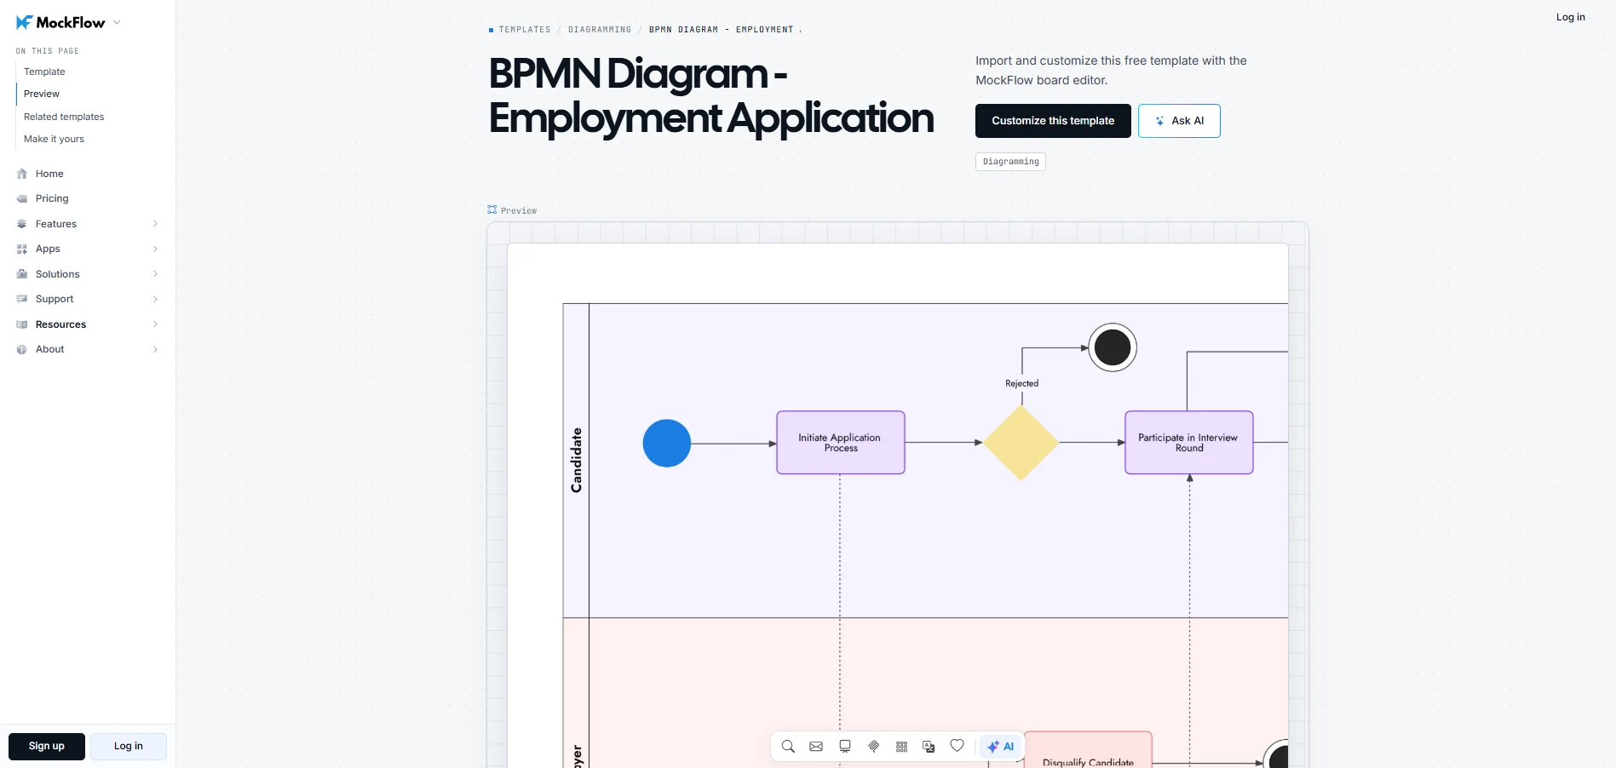
Task: Click Log in link at top right
Action: point(1570,17)
